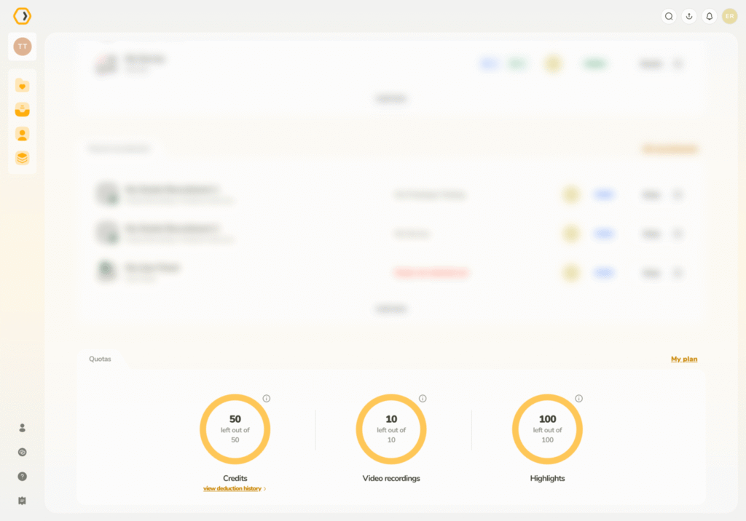Click view deduction history link
Viewport: 746px width, 521px height.
232,489
